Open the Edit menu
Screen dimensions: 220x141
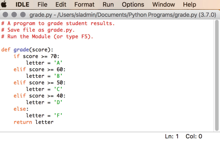click(61, 4)
